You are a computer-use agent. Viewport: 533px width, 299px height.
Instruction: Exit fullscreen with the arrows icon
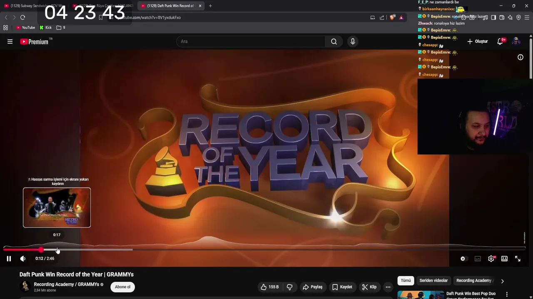click(518, 259)
